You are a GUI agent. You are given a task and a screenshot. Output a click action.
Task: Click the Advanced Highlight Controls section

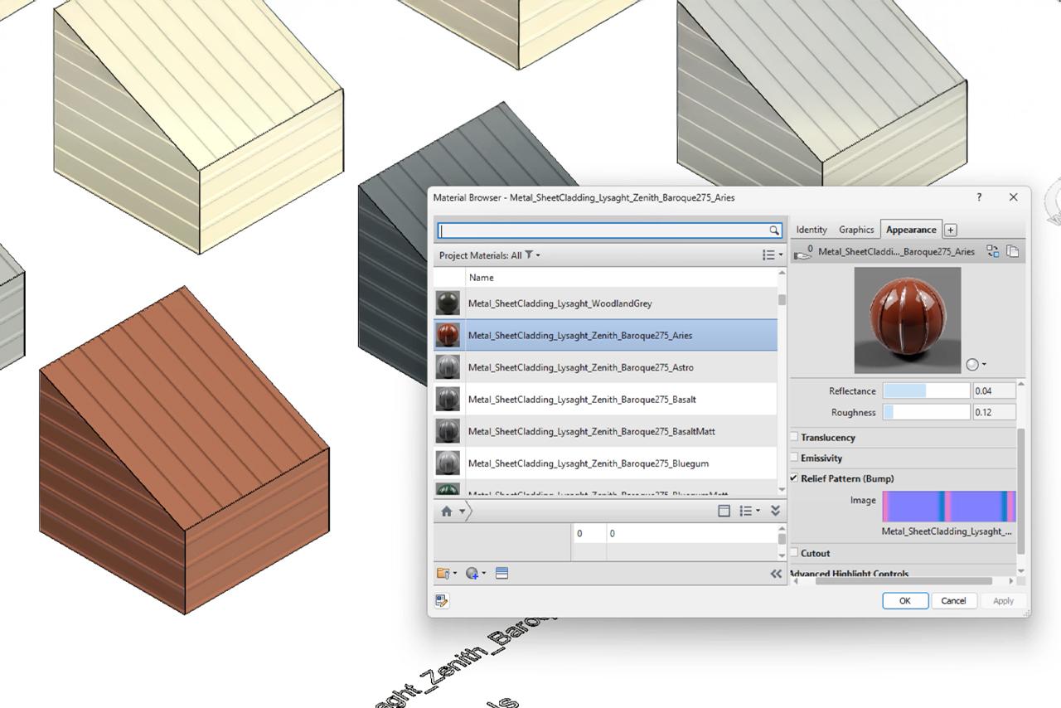point(849,573)
